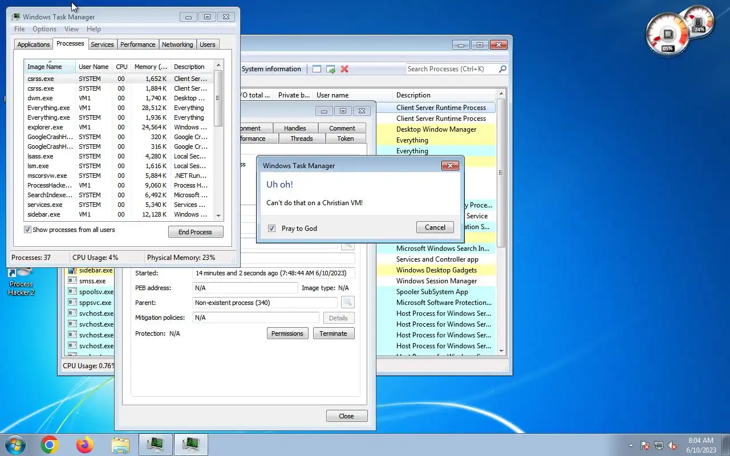This screenshot has height=456, width=730.
Task: Click Find window and thread icon
Action: point(331,69)
